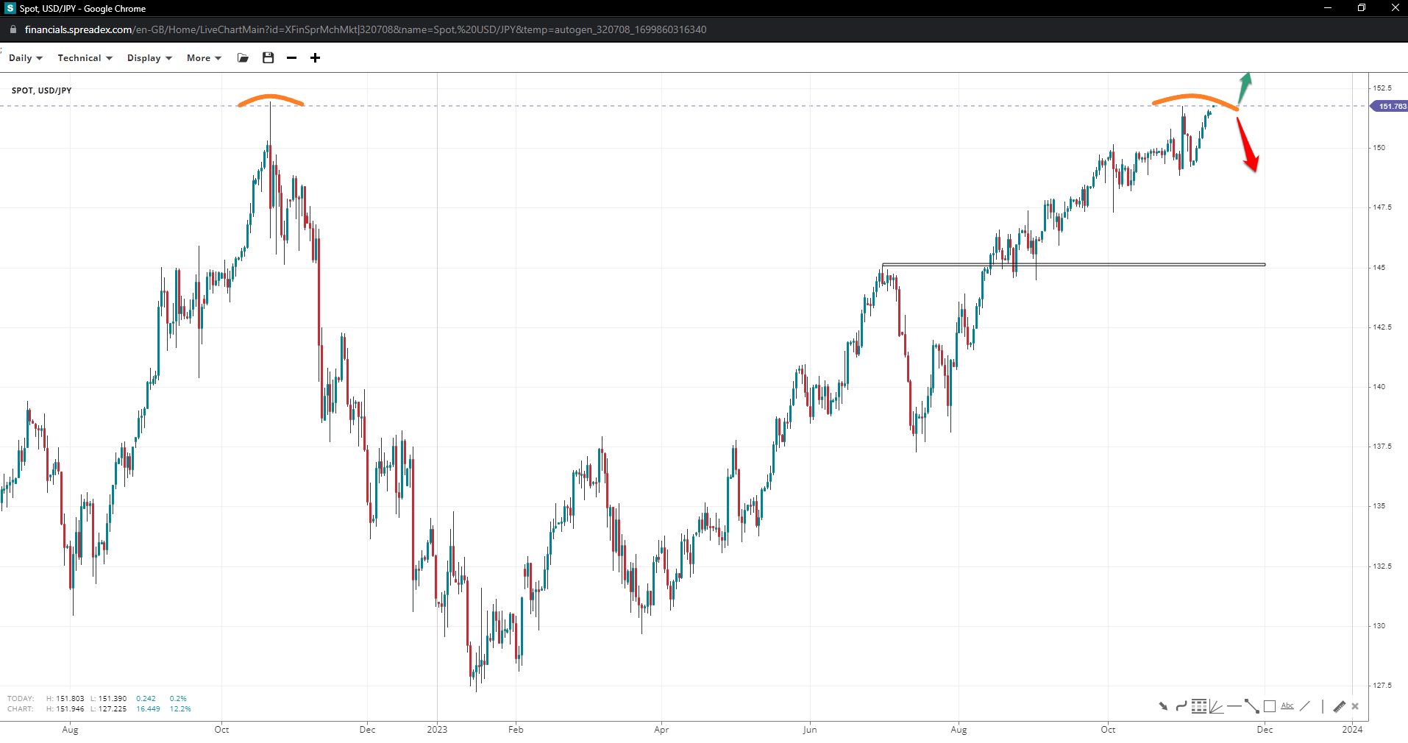
Task: Select the fan lines drawing tool
Action: [1216, 706]
